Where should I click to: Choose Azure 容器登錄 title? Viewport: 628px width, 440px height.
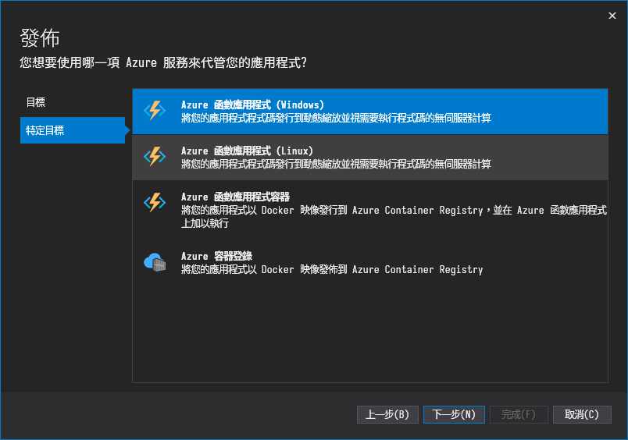pos(216,256)
